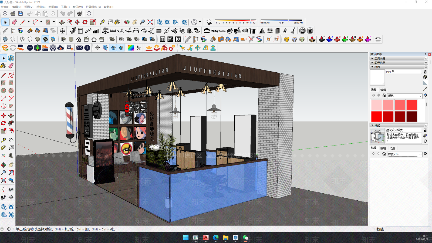Open Model Info from the top toolbar

pyautogui.click(x=89, y=13)
